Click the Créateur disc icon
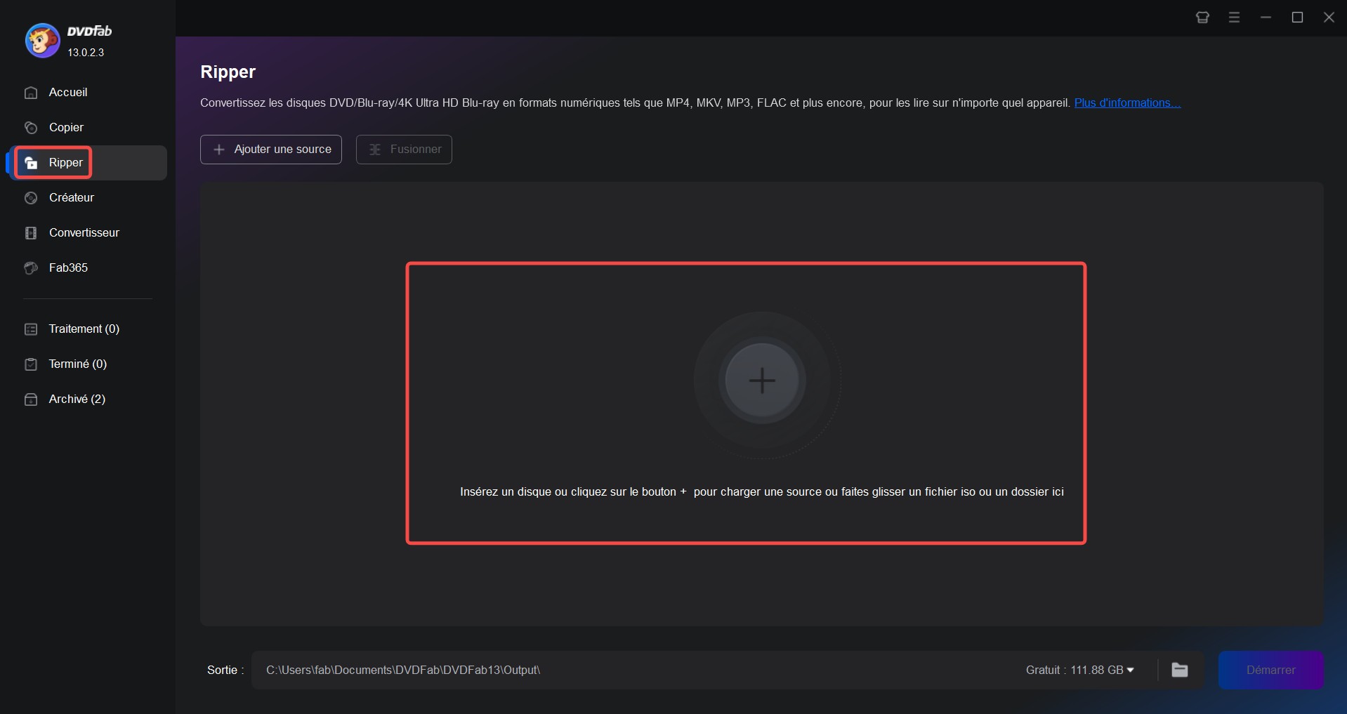The width and height of the screenshot is (1347, 714). (x=31, y=198)
